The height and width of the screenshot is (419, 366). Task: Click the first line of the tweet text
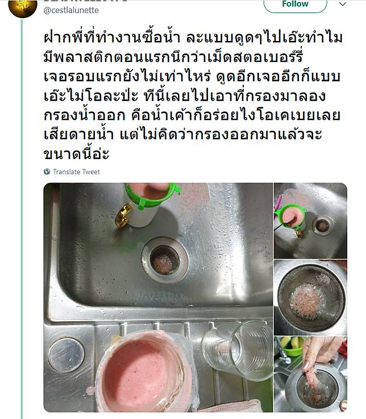pyautogui.click(x=193, y=38)
